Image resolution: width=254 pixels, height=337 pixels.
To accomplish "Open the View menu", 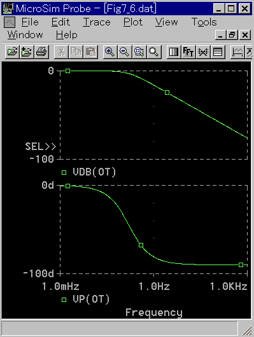I will coord(166,22).
